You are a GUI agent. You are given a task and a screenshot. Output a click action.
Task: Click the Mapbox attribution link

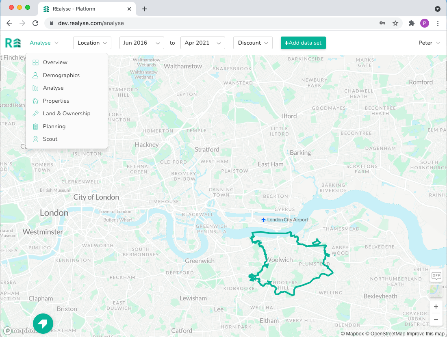[x=352, y=334]
